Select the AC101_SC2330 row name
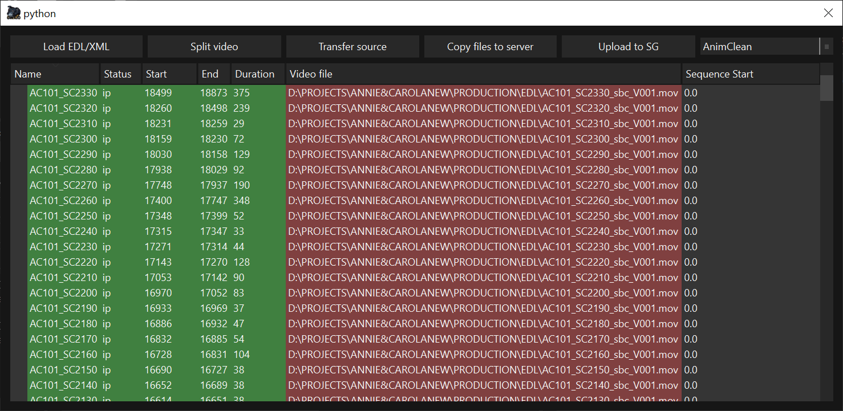 63,93
